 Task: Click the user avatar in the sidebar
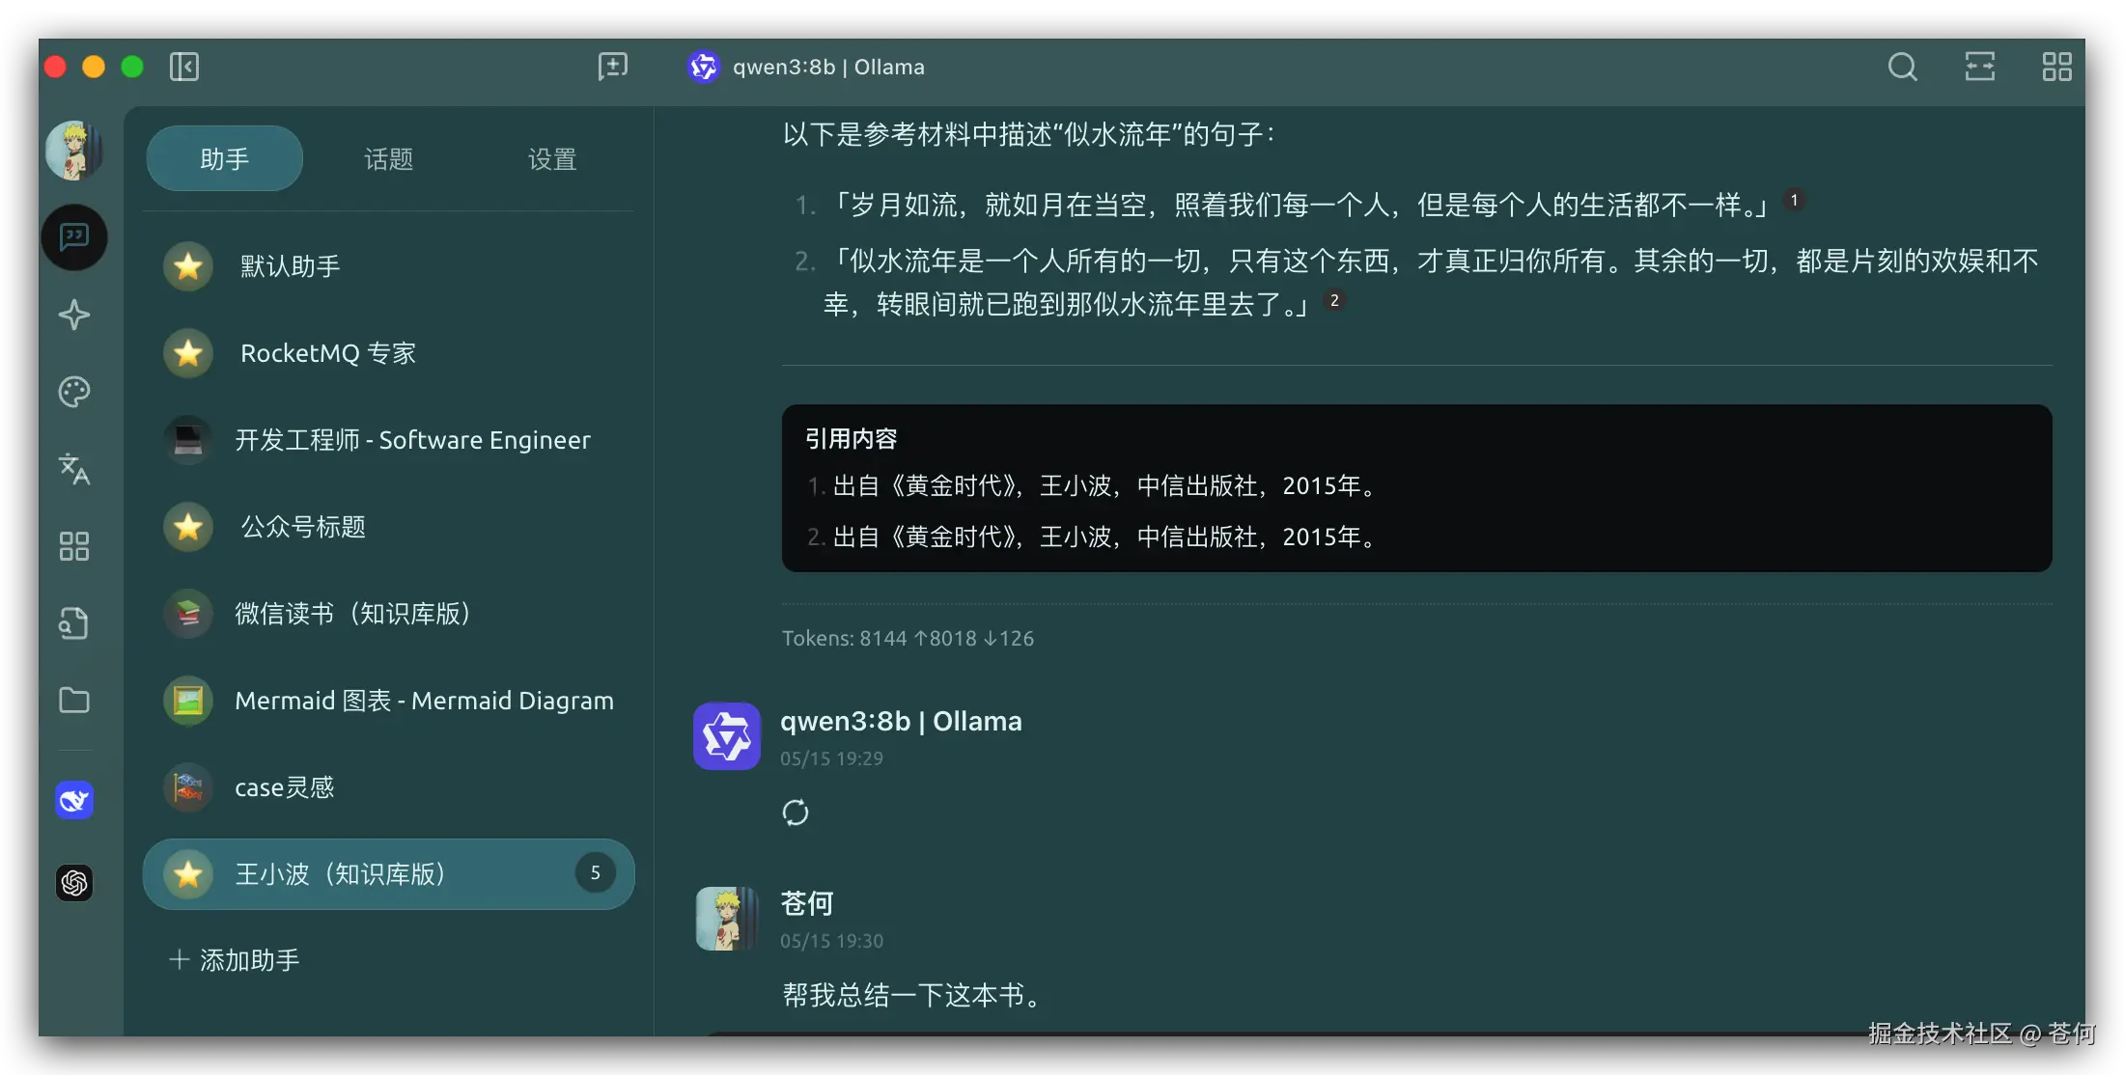coord(74,151)
